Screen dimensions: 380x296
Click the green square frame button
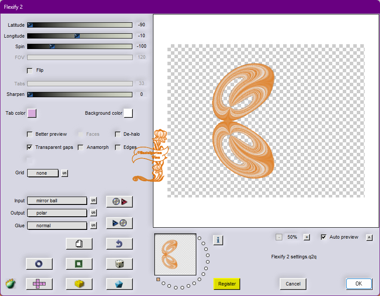79,264
